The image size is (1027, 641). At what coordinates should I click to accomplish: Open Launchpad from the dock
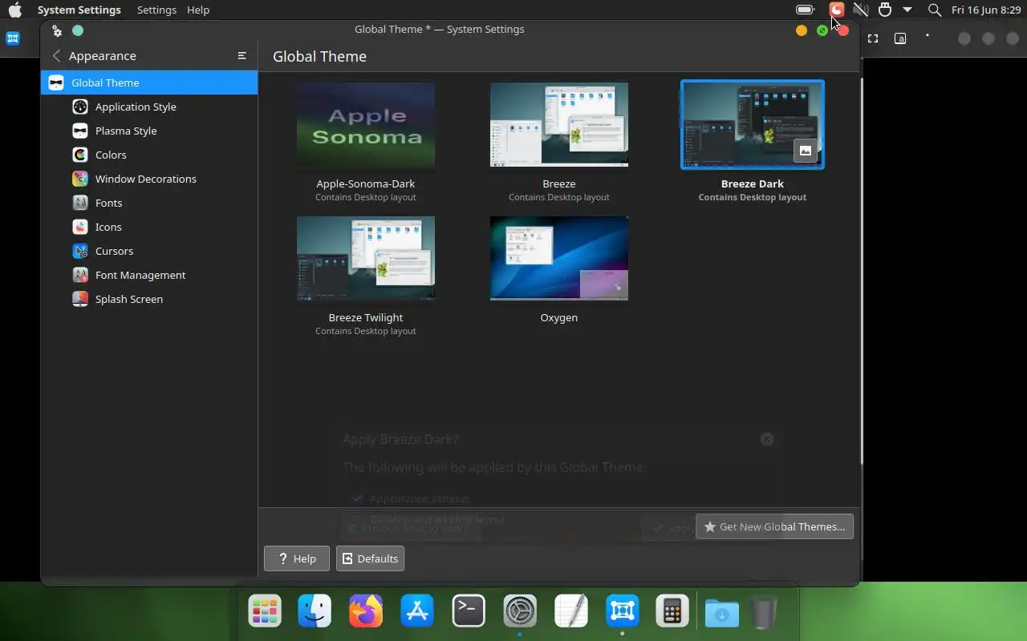click(265, 611)
